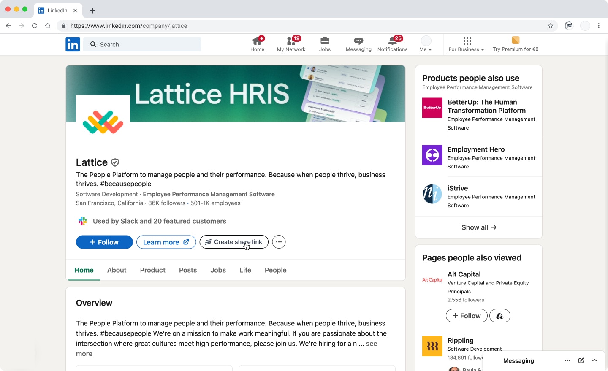Click the Slack logo icon
The height and width of the screenshot is (371, 608).
(83, 221)
